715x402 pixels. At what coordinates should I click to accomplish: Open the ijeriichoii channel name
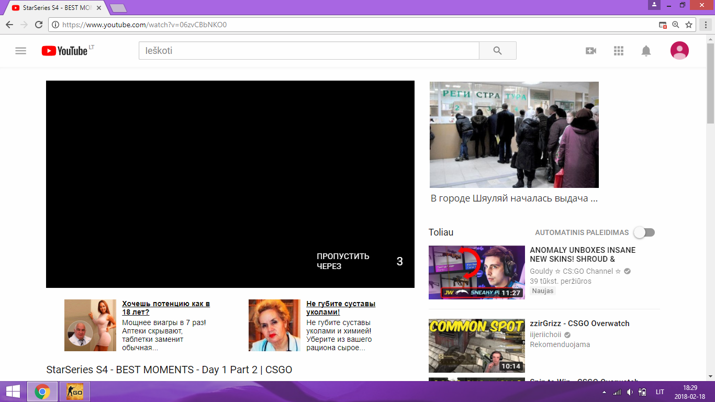545,334
